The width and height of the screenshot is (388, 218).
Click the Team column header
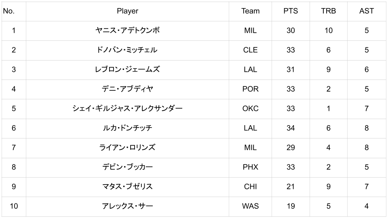[250, 11]
